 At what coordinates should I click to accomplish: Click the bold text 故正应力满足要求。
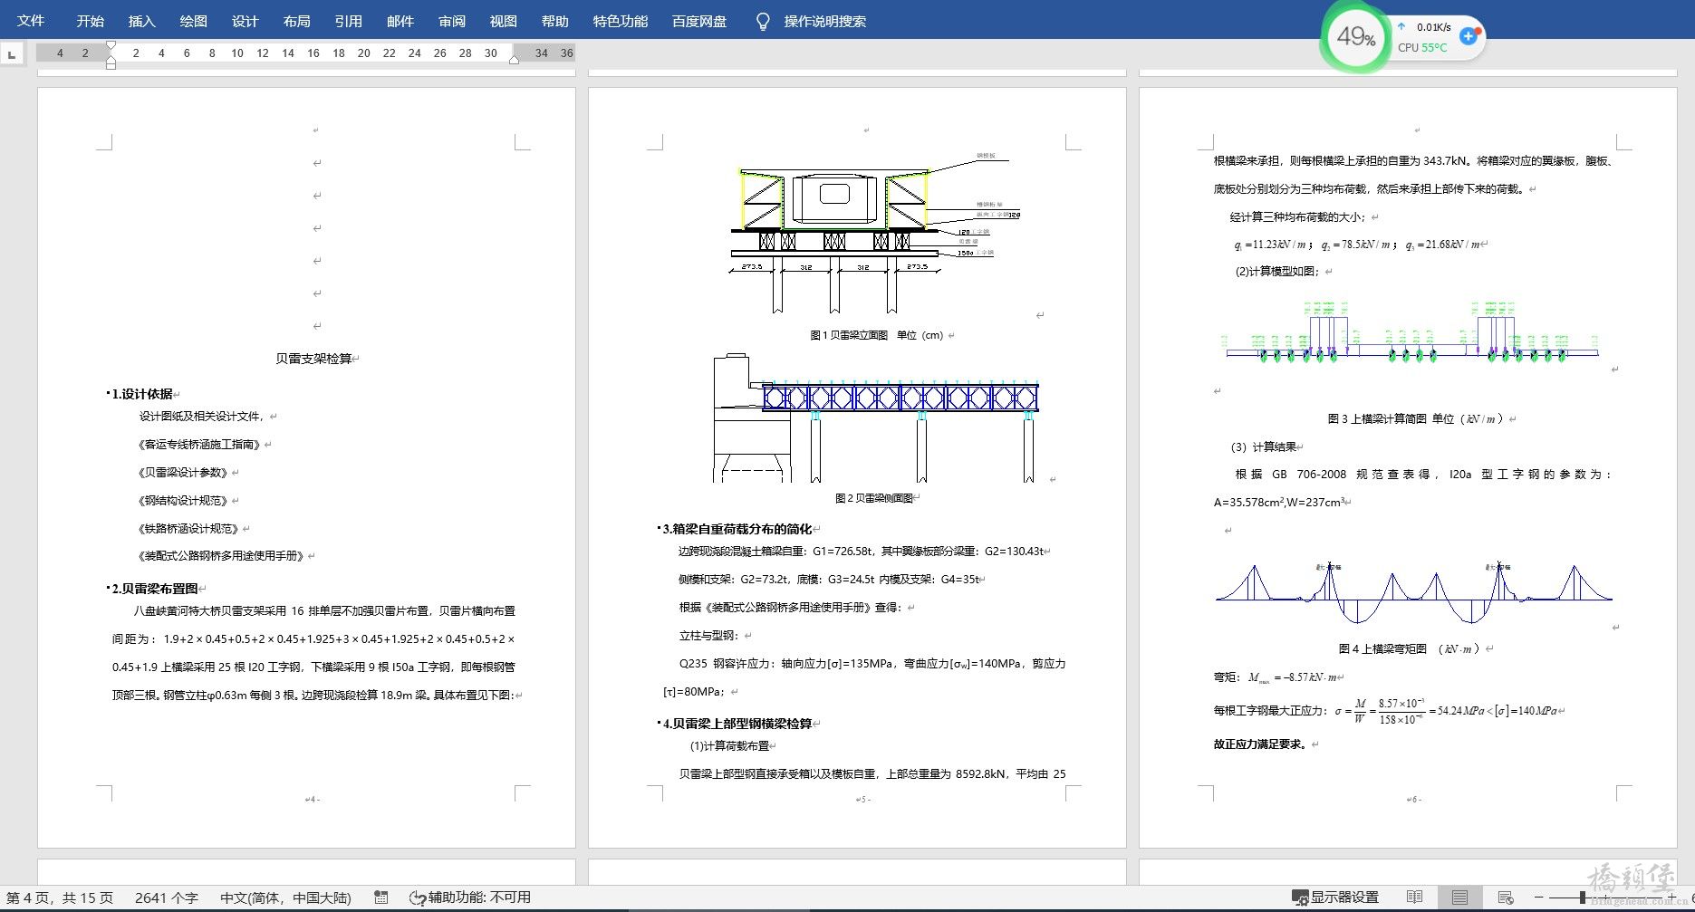point(1260,744)
